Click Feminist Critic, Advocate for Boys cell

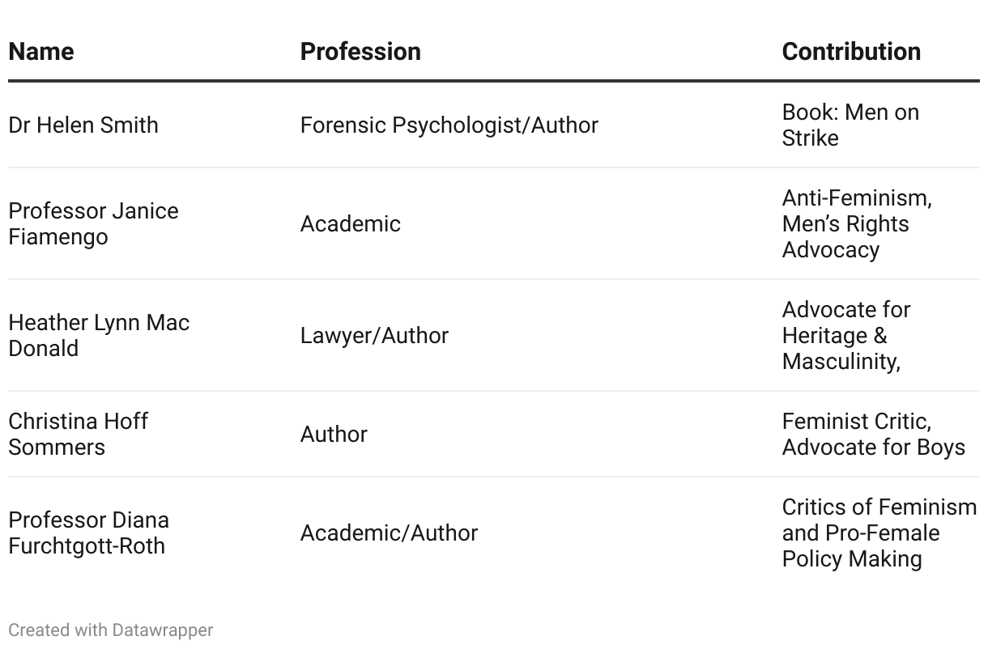point(874,434)
